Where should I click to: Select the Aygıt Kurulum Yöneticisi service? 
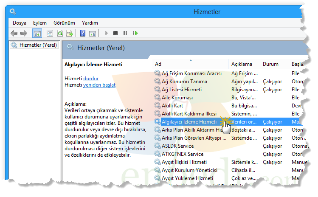coord(189,170)
